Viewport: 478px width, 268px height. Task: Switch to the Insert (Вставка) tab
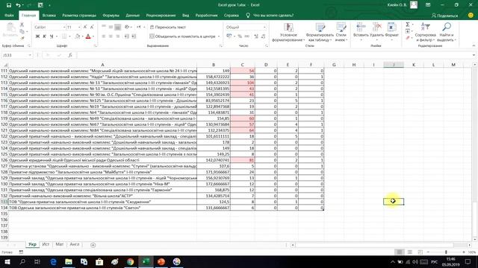tap(49, 15)
